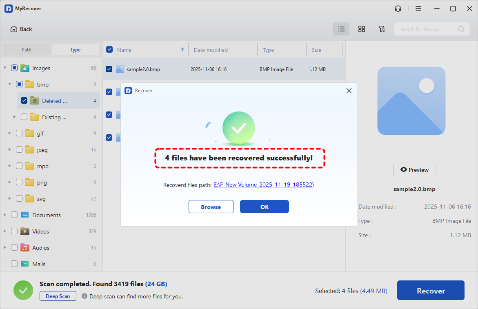Uncheck the sample2.0.bmp file checkbox
478x309 pixels.
(x=109, y=69)
